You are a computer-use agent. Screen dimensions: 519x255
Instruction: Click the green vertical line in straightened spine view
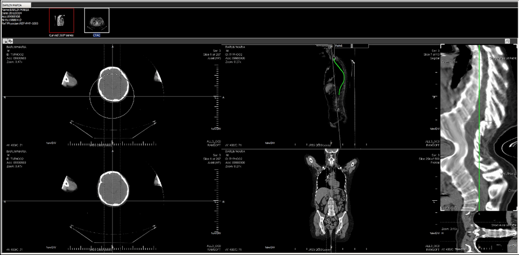pyautogui.click(x=479, y=127)
